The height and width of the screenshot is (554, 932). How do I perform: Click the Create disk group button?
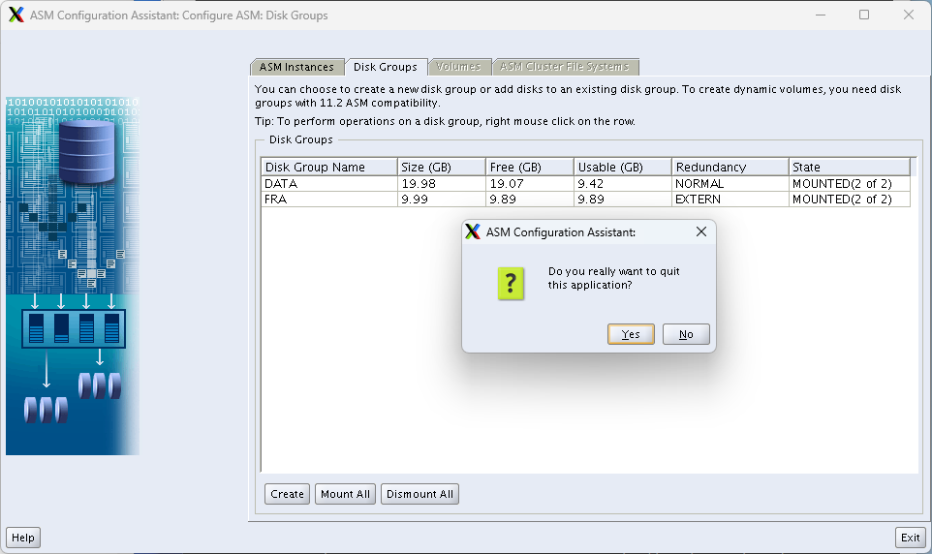coord(287,494)
